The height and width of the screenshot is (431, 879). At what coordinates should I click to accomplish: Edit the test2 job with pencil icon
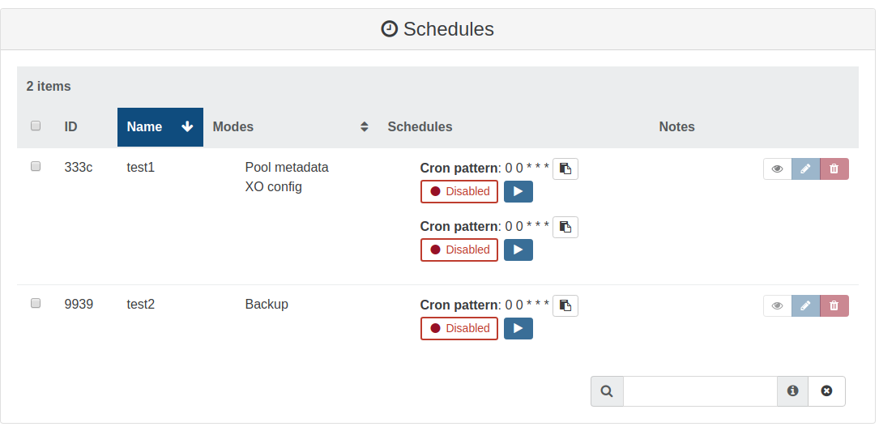[x=805, y=305]
